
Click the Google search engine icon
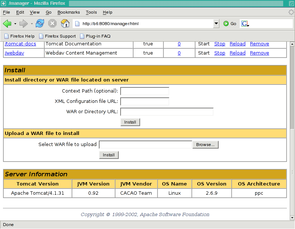click(x=245, y=24)
